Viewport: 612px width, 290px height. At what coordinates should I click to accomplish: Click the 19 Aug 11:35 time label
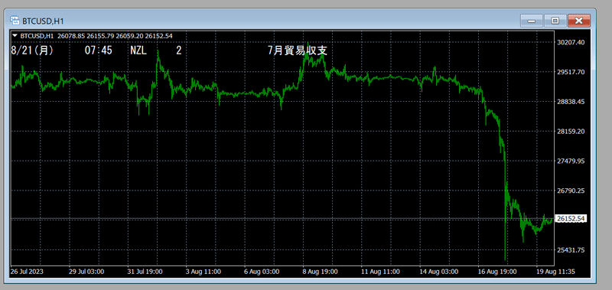[x=555, y=272]
